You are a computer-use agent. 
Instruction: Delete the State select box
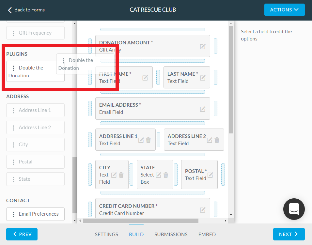click(x=166, y=175)
